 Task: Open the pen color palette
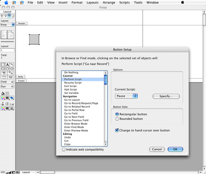(x=3, y=108)
